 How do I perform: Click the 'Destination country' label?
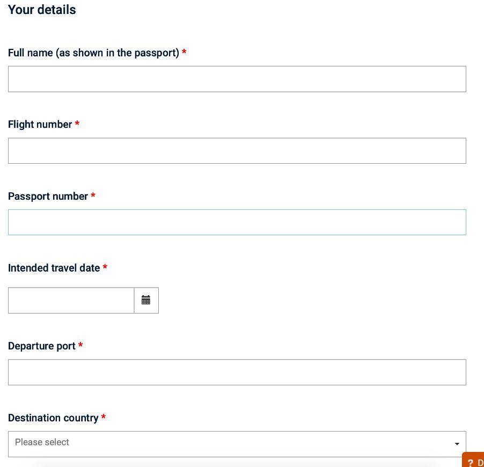(53, 418)
